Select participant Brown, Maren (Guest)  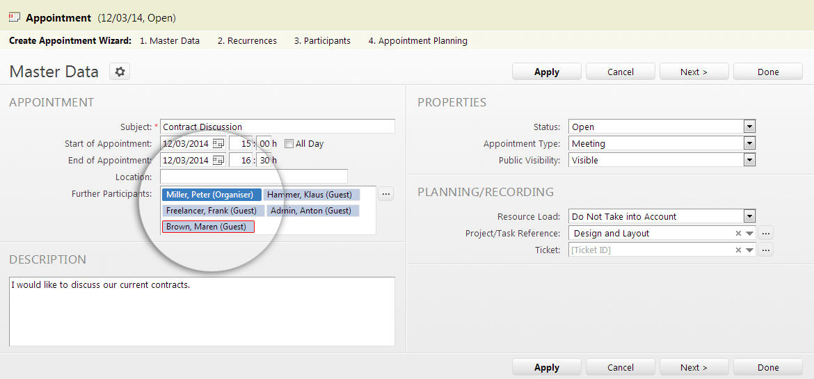[x=208, y=227]
